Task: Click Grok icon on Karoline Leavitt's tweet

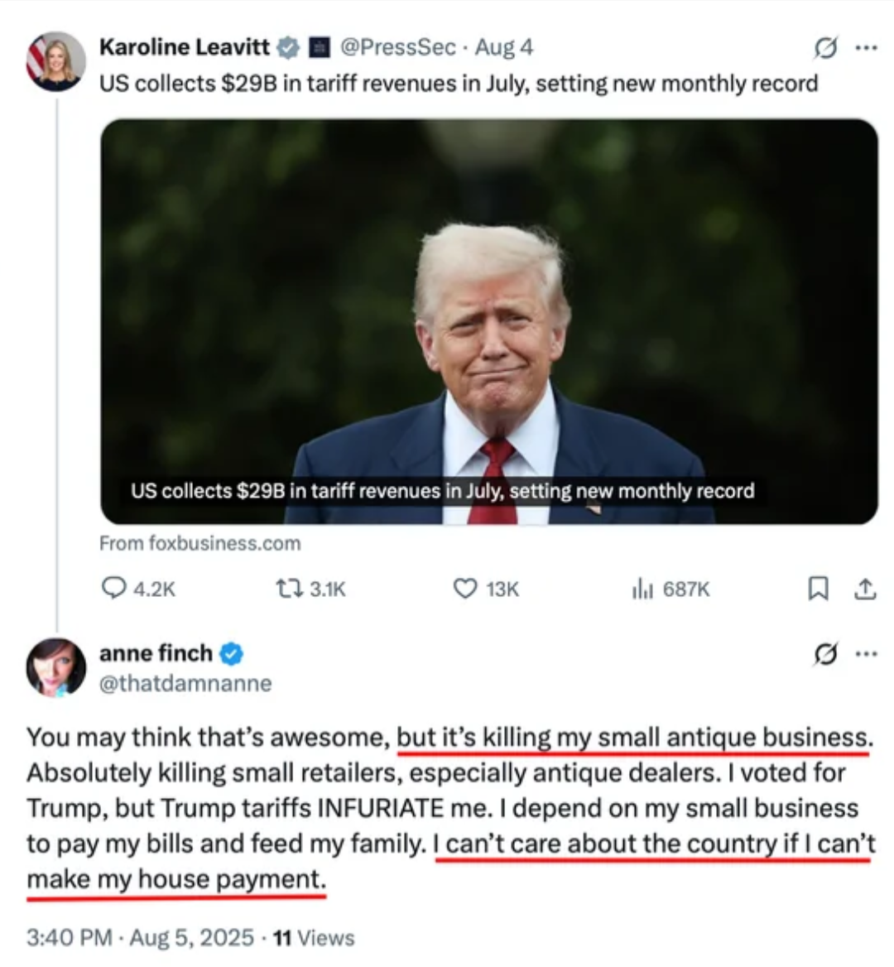Action: click(x=825, y=47)
